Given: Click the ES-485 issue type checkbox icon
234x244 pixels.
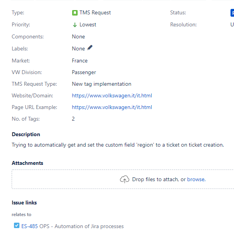Looking at the screenshot, I should click(x=17, y=225).
